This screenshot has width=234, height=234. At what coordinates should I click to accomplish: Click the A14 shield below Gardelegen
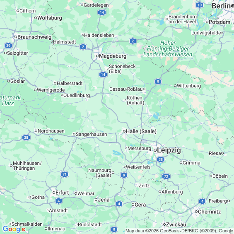tap(102, 12)
